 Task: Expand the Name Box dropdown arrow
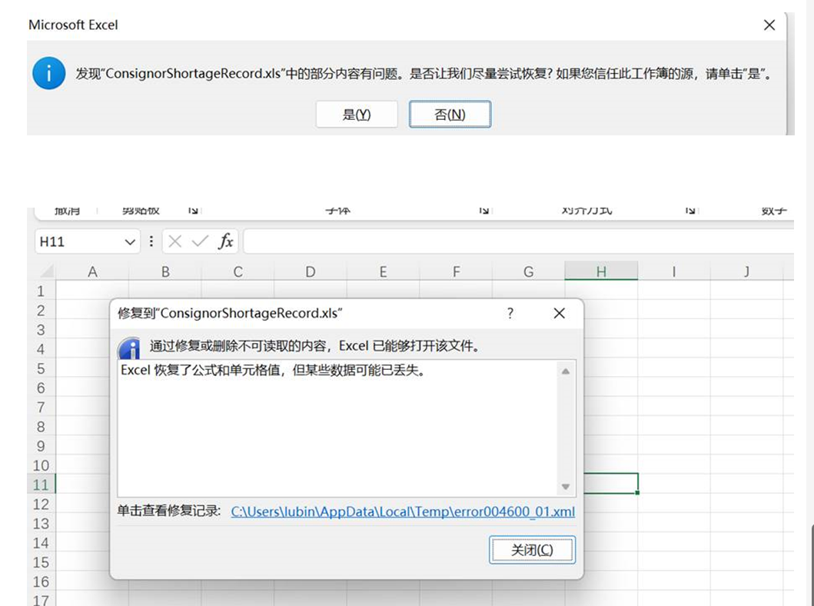click(x=129, y=241)
